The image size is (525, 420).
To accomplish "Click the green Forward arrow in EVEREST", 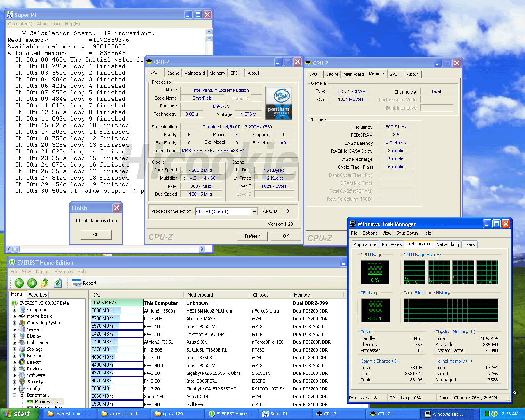I will point(32,283).
